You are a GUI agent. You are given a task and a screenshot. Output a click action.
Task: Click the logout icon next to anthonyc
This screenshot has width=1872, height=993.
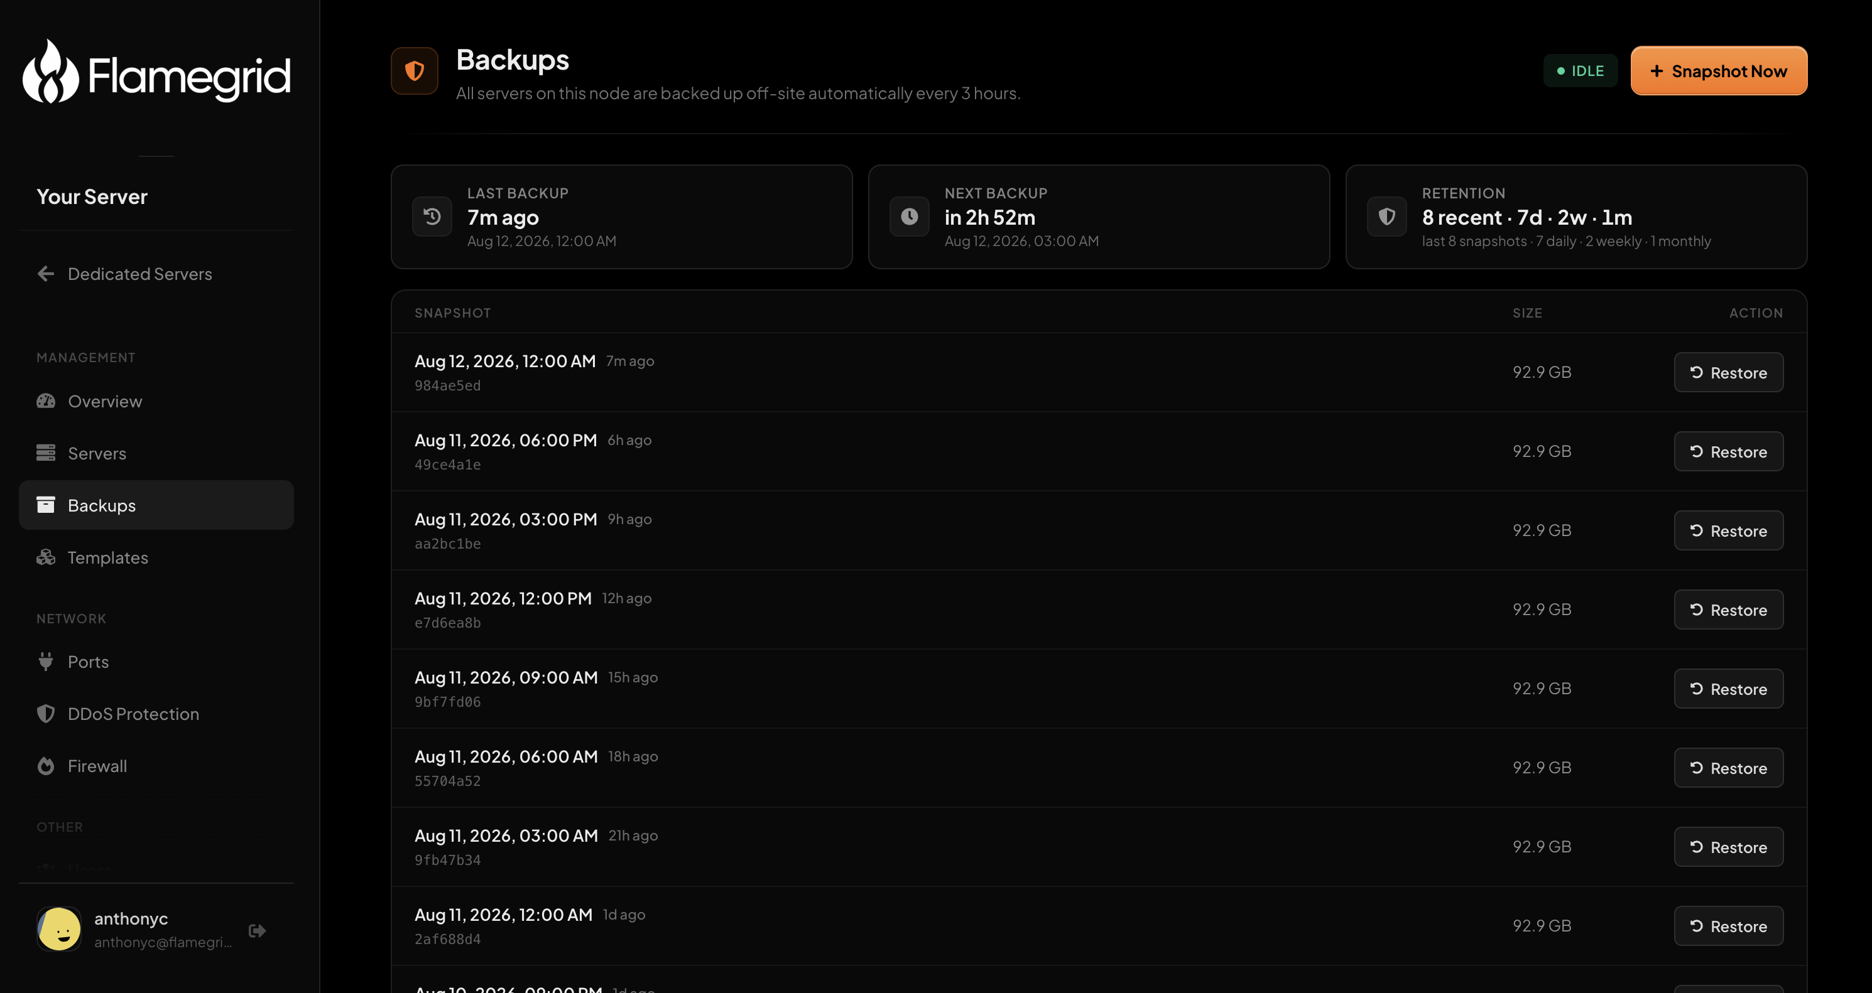tap(258, 930)
